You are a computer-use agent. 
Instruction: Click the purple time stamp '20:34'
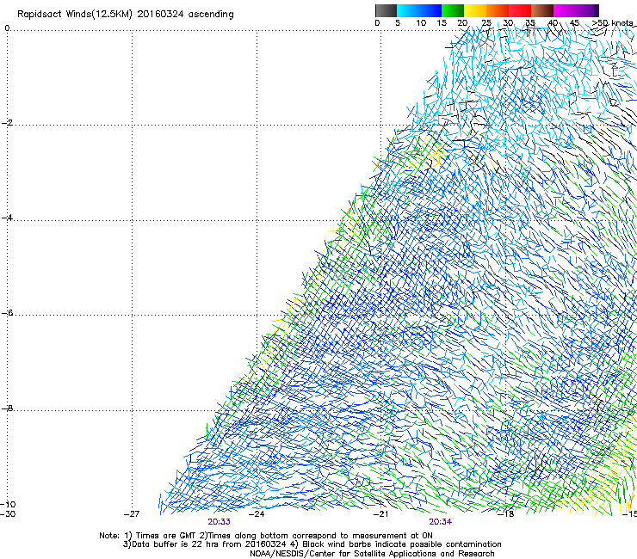coord(441,522)
